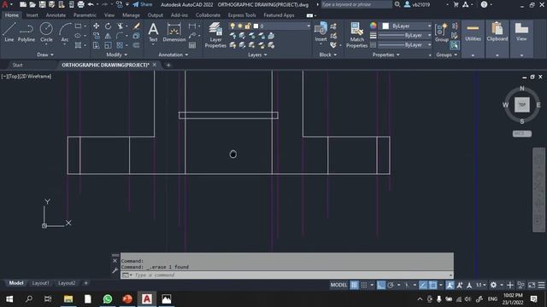Expand the Annotation panel
Image resolution: width=547 pixels, height=307 pixels.
[174, 55]
